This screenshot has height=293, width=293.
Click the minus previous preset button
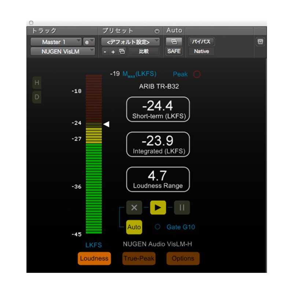click(x=105, y=52)
